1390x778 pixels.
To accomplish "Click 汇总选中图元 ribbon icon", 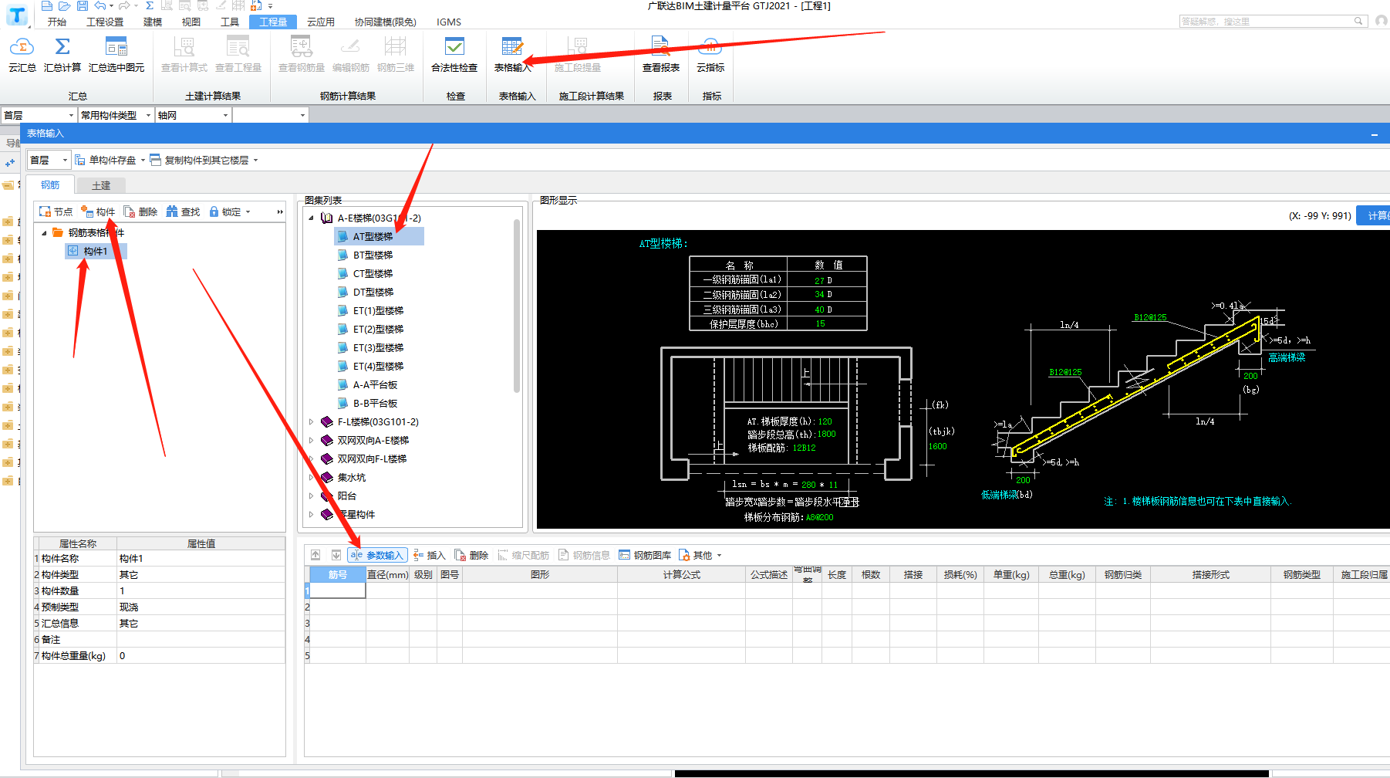I will click(116, 55).
